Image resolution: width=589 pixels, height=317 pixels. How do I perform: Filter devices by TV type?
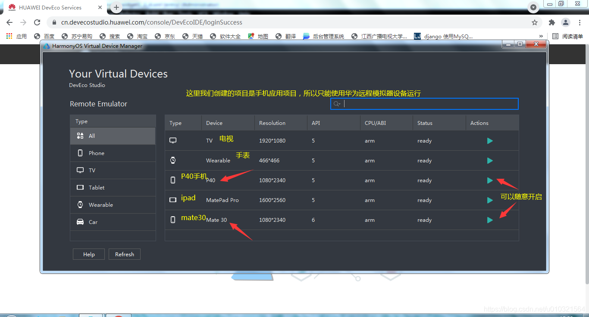pos(113,170)
